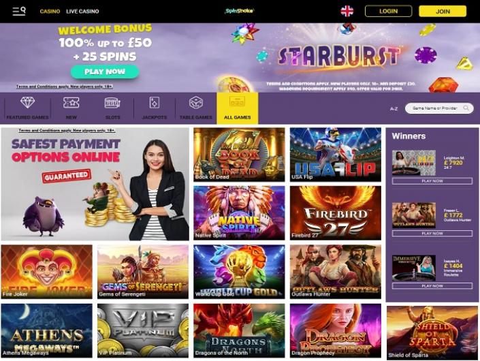Select the All Games tab
480x361 pixels.
point(237,108)
